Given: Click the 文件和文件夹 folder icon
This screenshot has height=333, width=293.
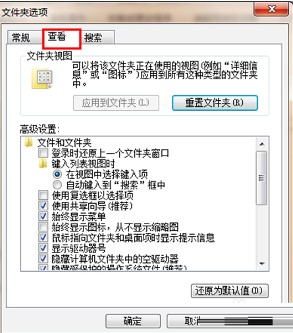Looking at the screenshot, I should [x=28, y=142].
